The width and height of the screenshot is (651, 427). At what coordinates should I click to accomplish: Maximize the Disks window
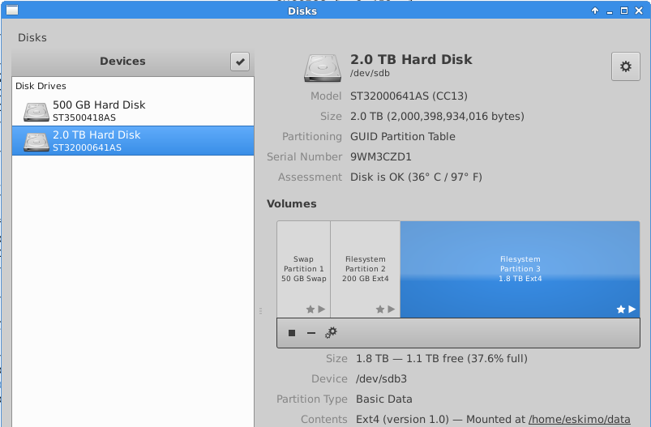[x=624, y=11]
